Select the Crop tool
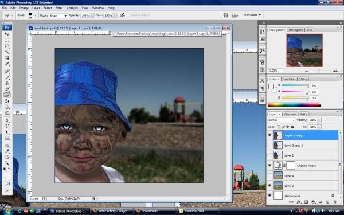 click(7, 58)
